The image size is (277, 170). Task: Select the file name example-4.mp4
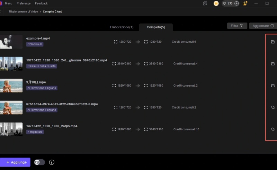coord(38,38)
